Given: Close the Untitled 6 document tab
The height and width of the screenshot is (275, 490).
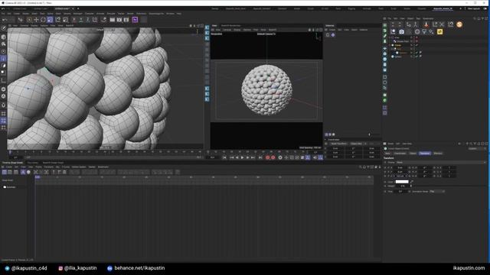Looking at the screenshot, I should (x=73, y=8).
